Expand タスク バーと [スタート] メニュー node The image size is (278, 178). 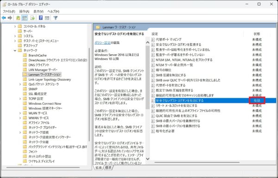click(x=15, y=41)
